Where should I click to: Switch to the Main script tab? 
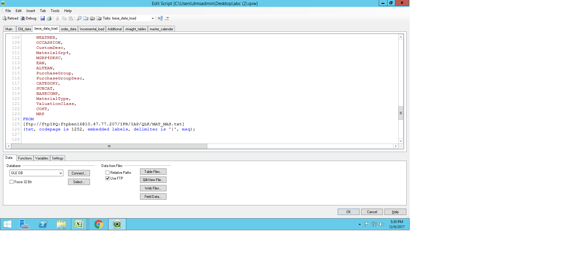click(9, 29)
